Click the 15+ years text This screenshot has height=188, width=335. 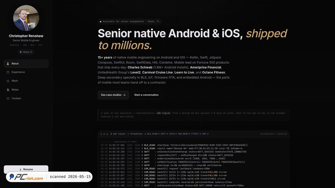click(105, 57)
